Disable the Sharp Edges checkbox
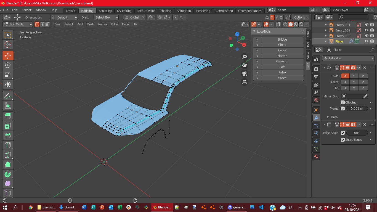 click(343, 140)
